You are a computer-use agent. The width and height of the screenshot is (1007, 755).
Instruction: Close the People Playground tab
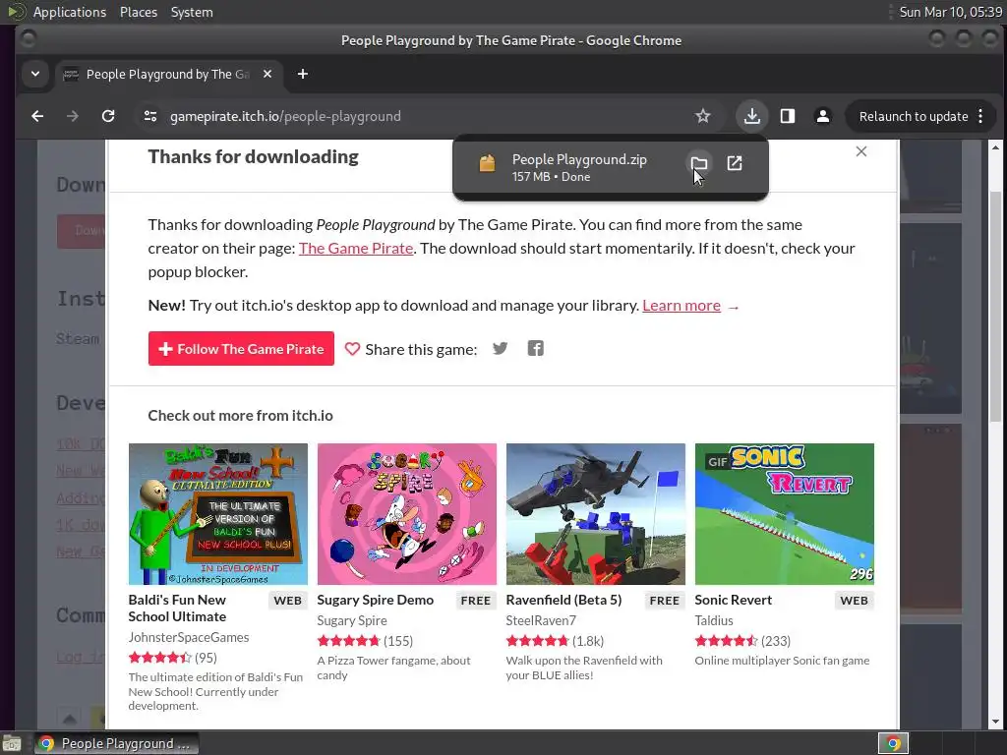coord(267,75)
